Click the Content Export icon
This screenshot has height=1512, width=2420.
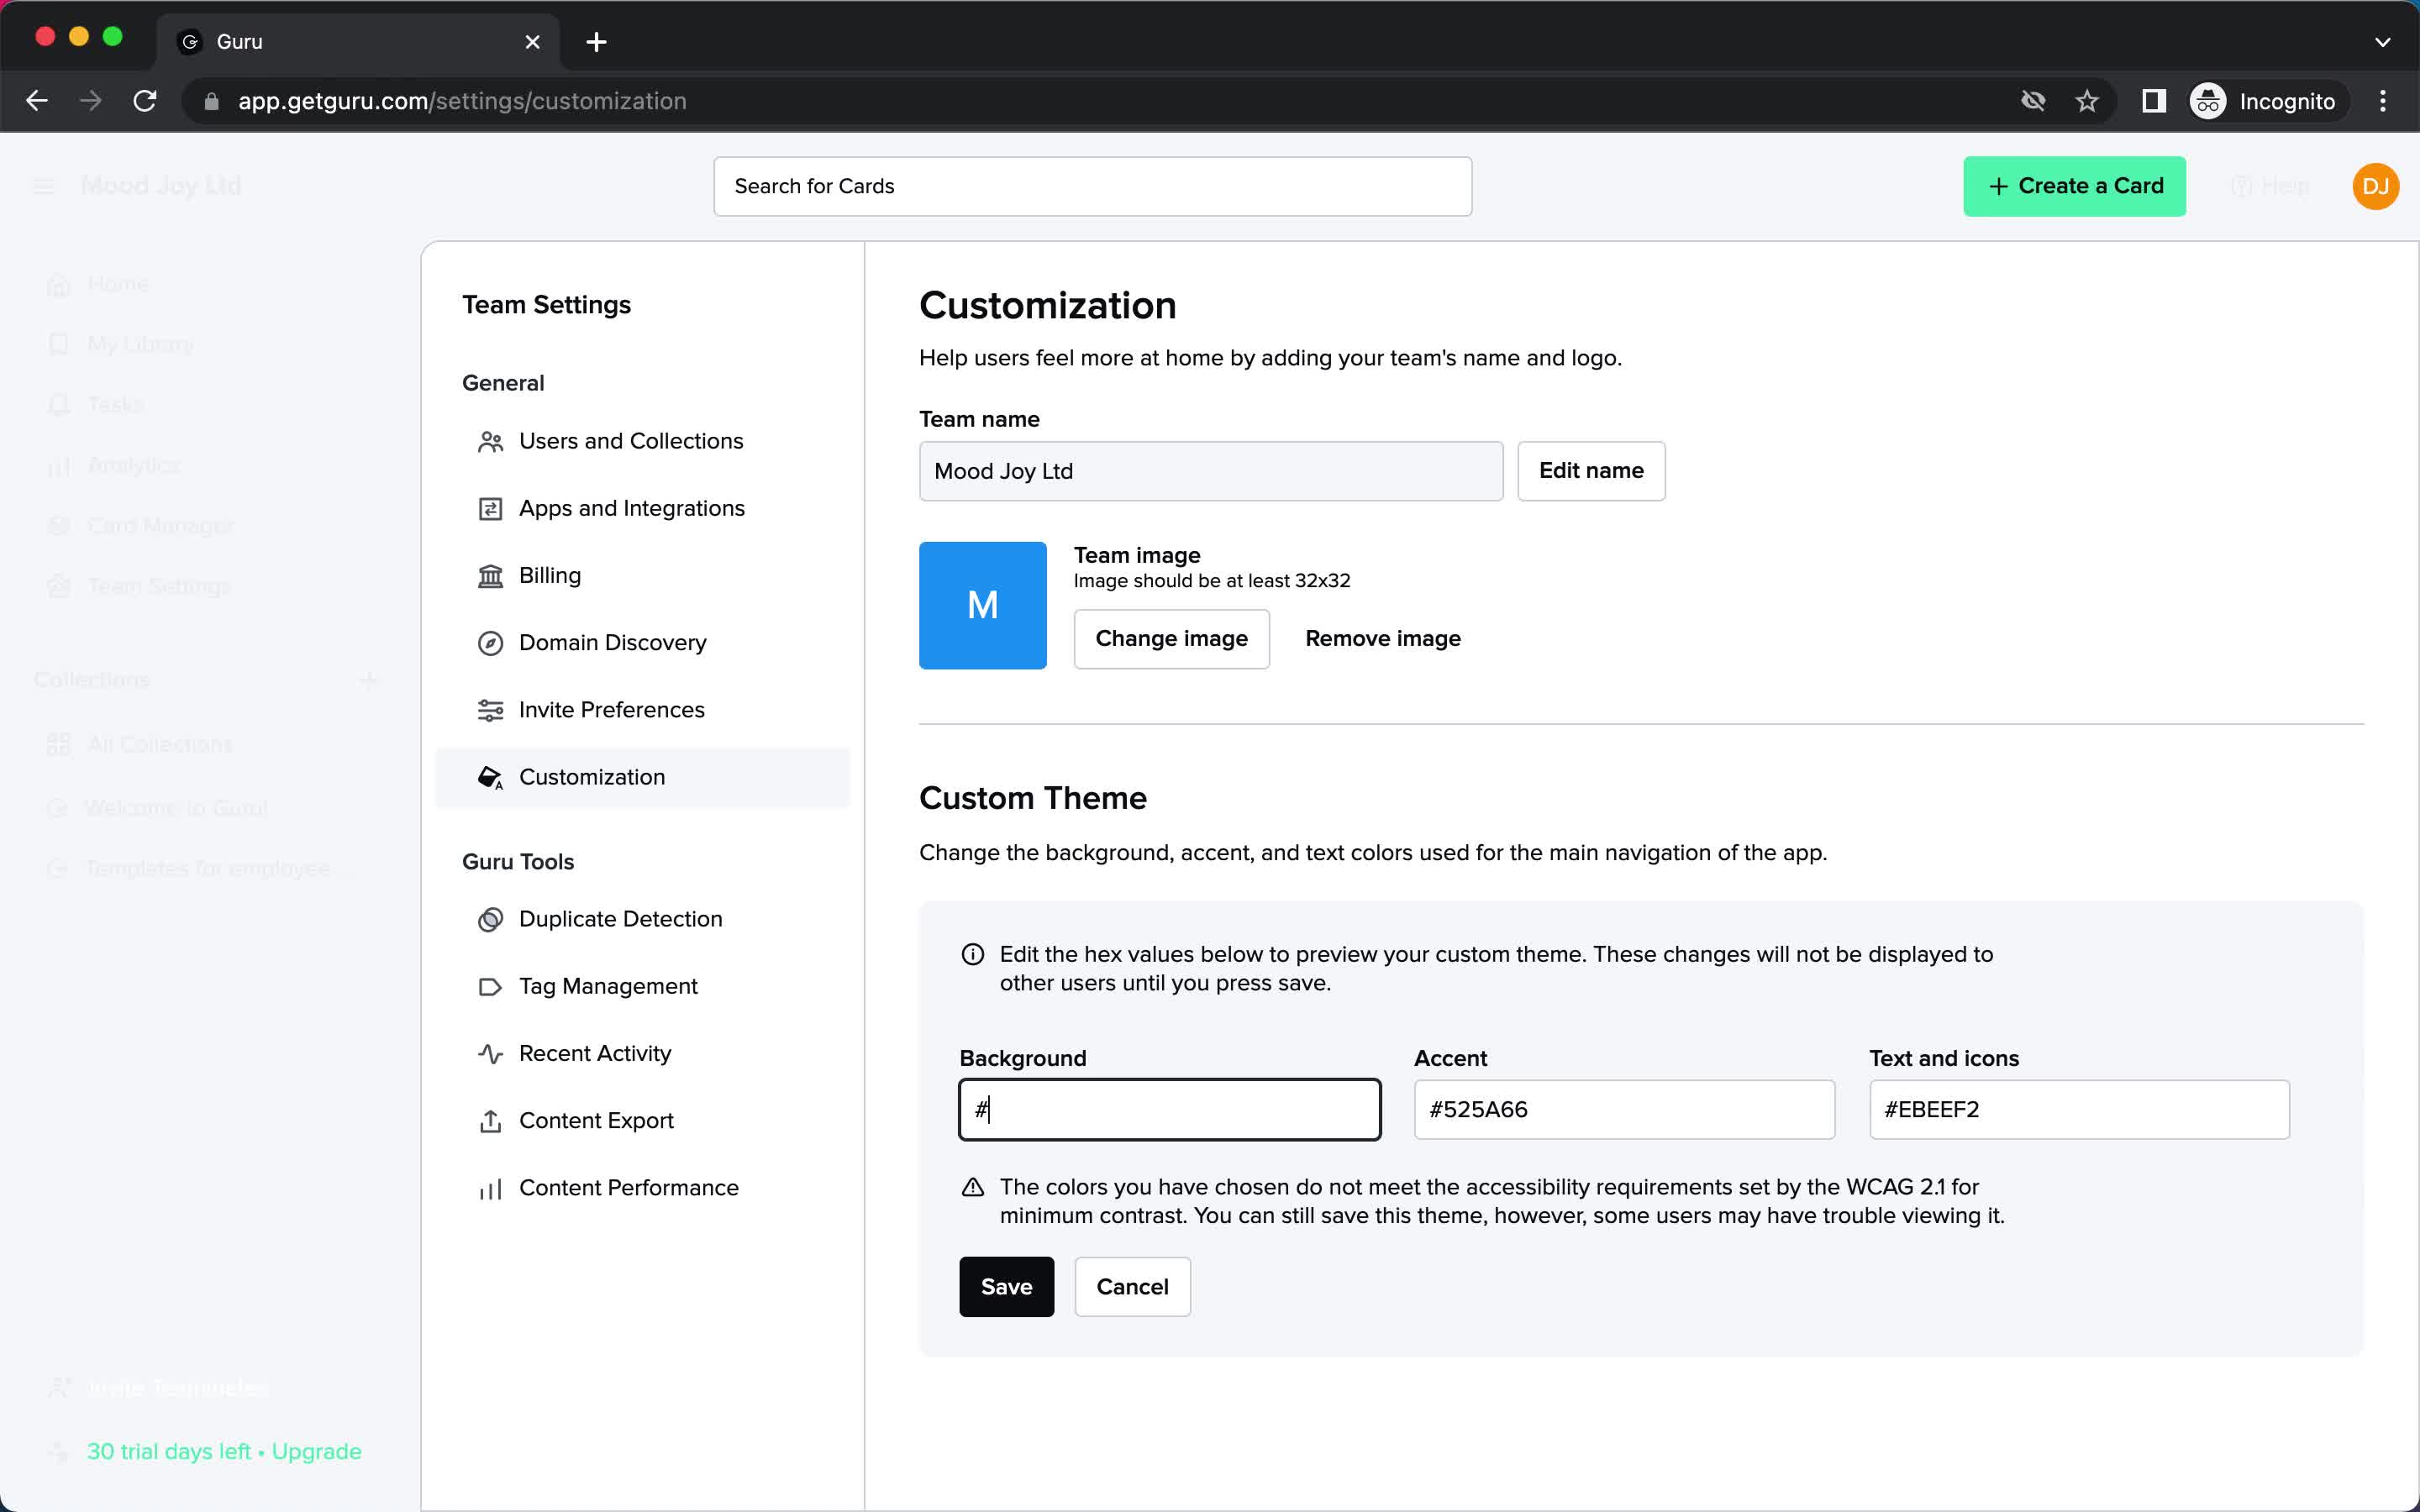[x=492, y=1118]
